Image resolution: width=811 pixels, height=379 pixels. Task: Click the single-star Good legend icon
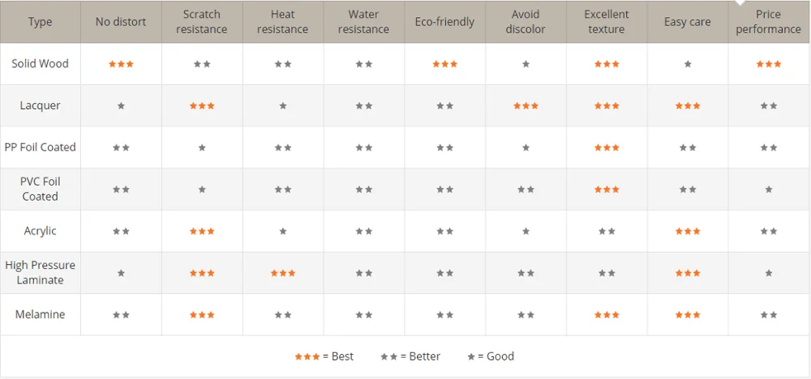471,356
